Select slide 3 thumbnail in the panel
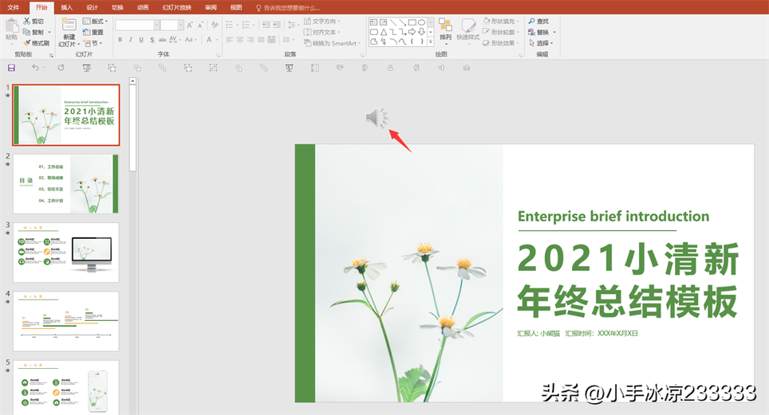The image size is (769, 415). (x=66, y=252)
